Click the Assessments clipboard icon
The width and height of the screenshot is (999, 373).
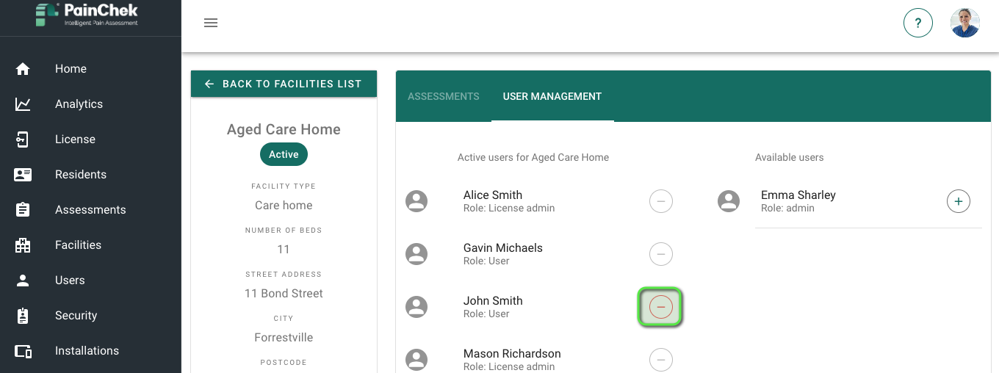point(23,210)
